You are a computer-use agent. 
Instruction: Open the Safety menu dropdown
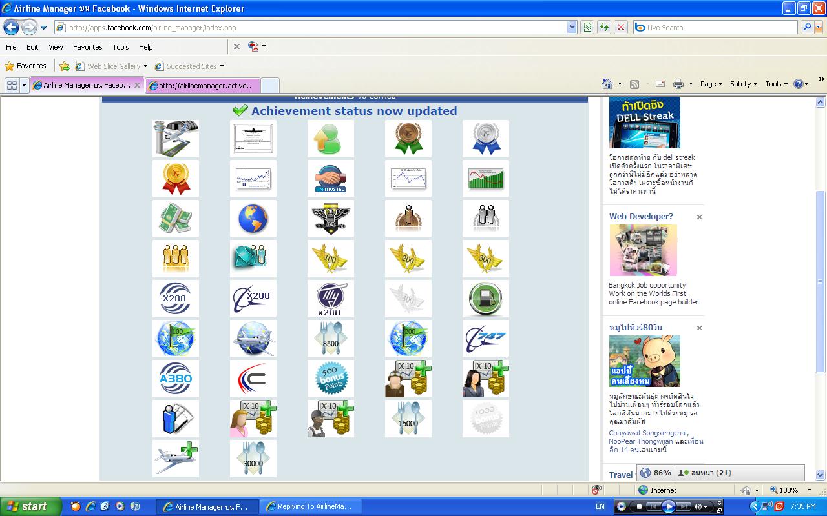[x=743, y=84]
